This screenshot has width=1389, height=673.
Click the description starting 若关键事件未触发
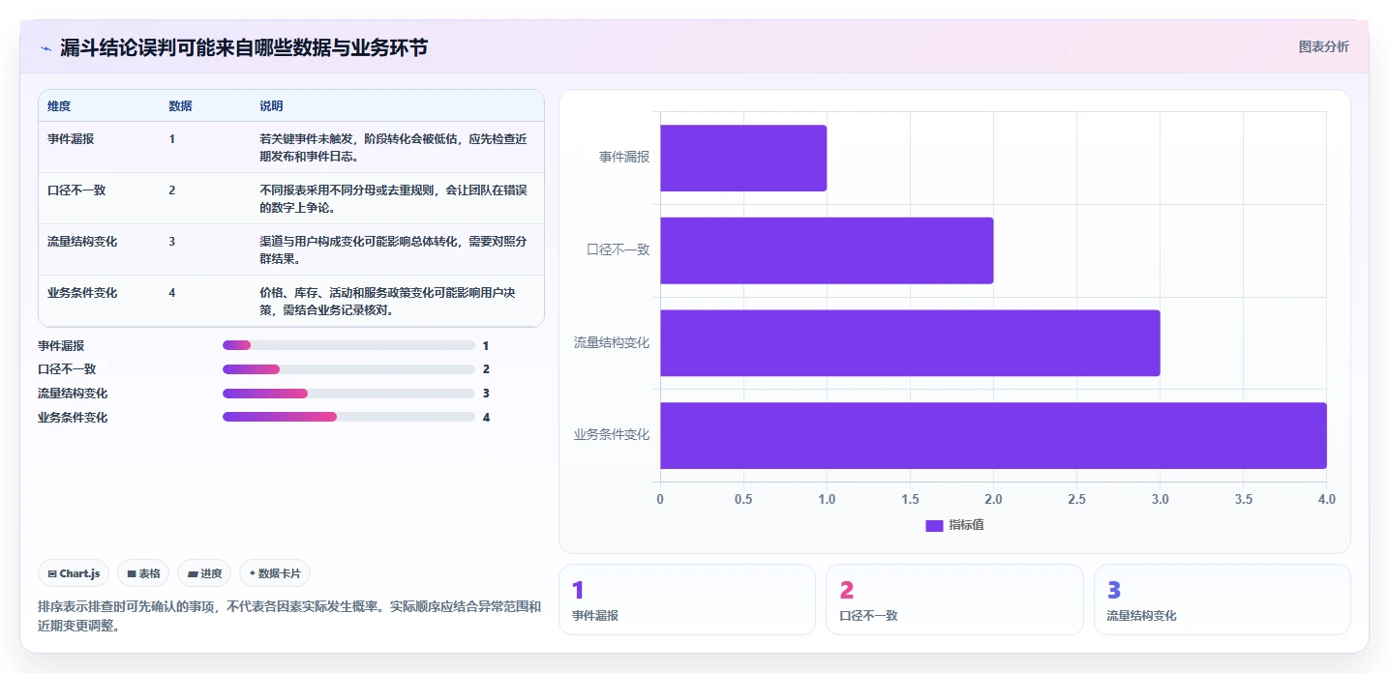pyautogui.click(x=394, y=147)
